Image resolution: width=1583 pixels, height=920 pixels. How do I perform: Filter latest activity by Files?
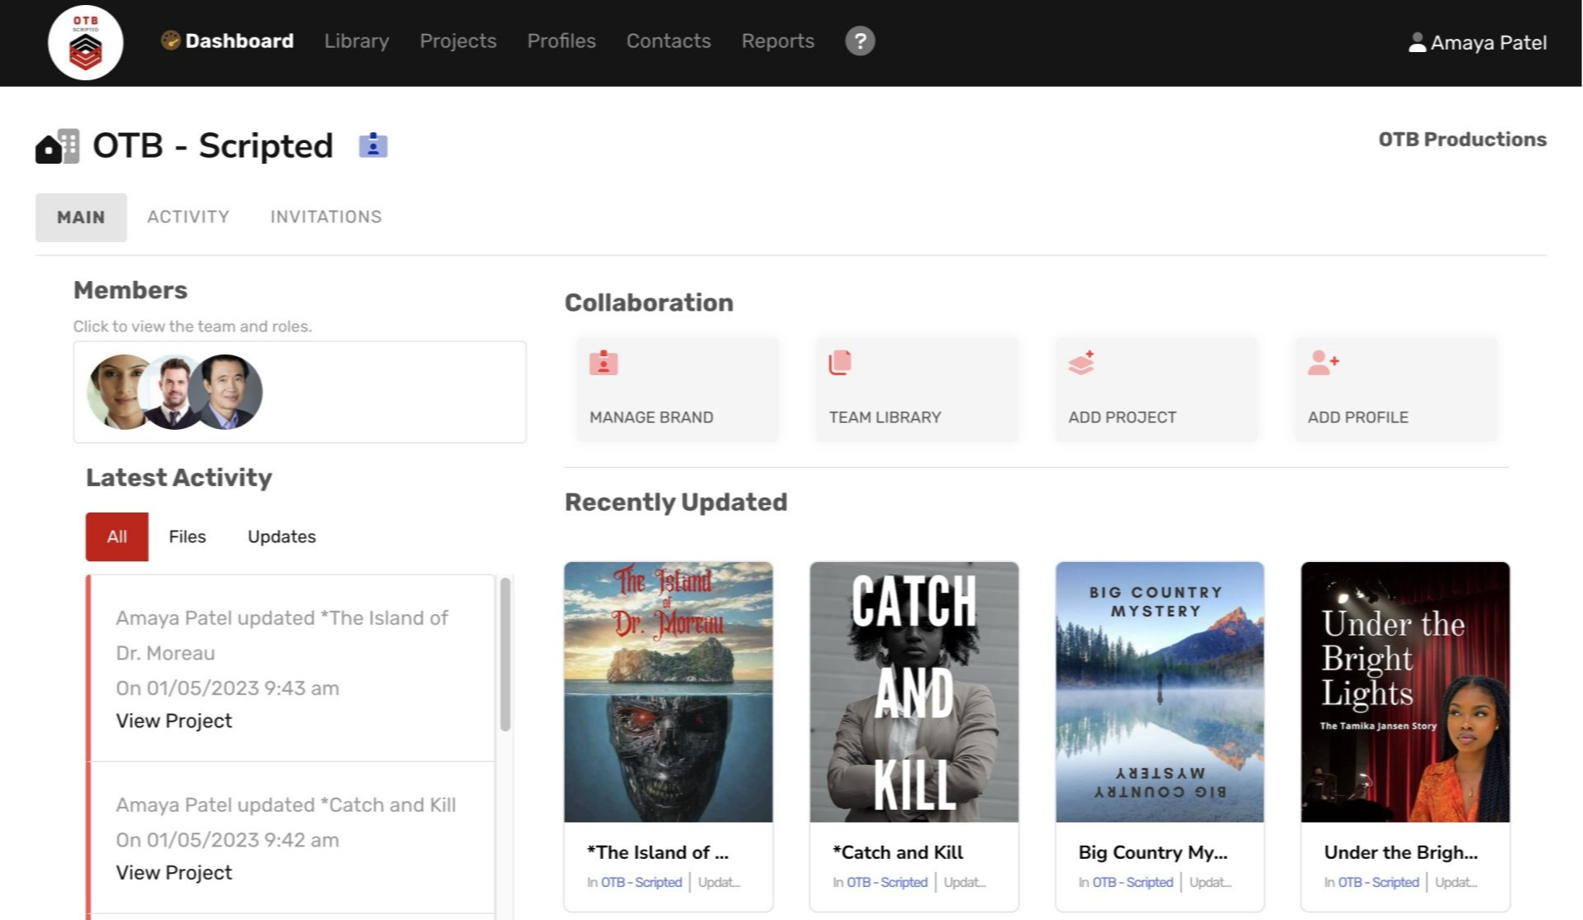tap(187, 536)
